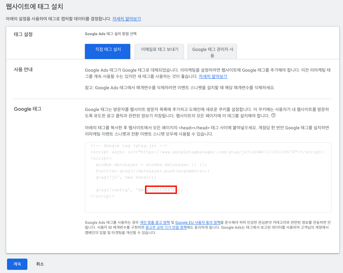Viewport: 343px width, 273px height.
Task: Click the Google tag (gtag.js) comment line
Action: 129,145
